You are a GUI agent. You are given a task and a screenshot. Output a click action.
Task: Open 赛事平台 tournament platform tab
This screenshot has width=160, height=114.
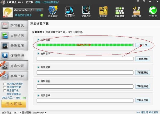click(x=14, y=76)
